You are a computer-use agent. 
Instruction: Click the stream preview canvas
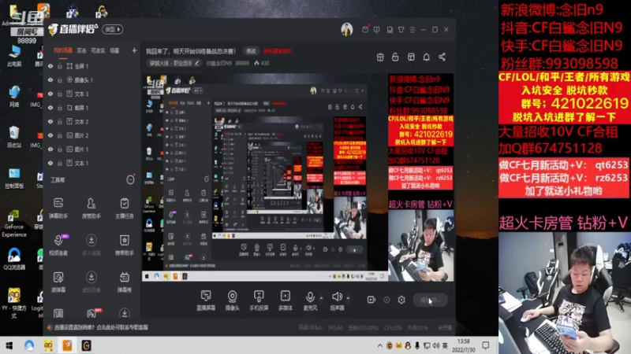pos(298,178)
